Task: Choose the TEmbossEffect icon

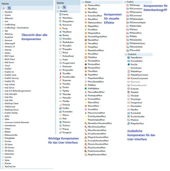Action: point(86,64)
